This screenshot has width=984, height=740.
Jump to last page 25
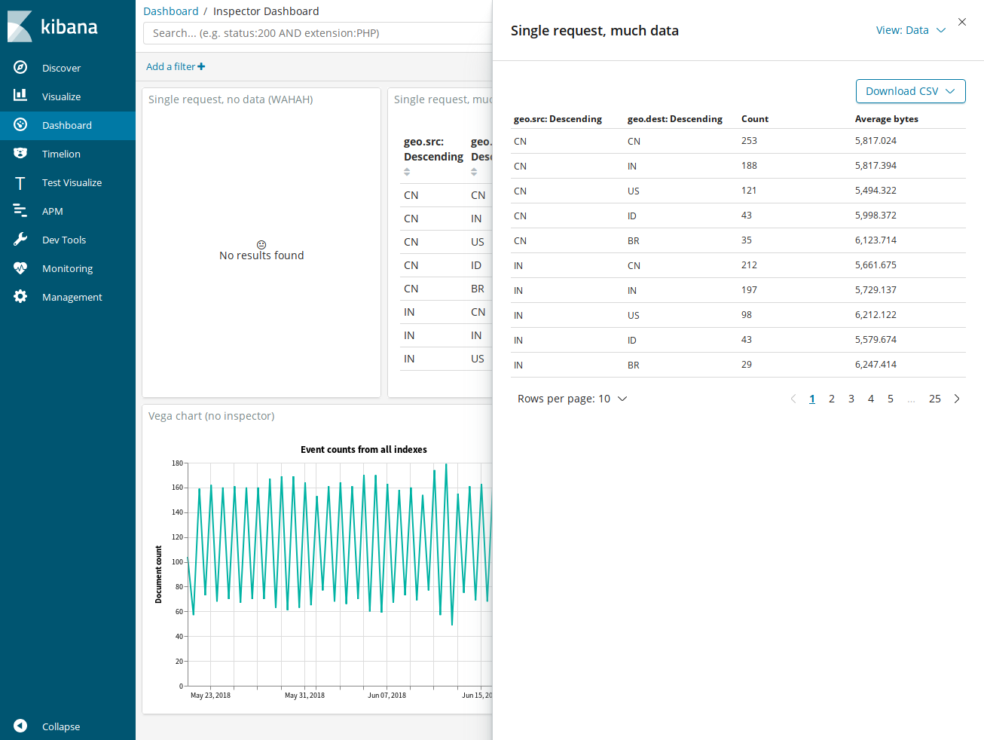[x=935, y=399]
